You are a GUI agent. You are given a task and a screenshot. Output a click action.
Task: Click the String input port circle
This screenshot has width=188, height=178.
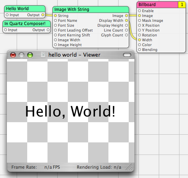tap(55, 16)
